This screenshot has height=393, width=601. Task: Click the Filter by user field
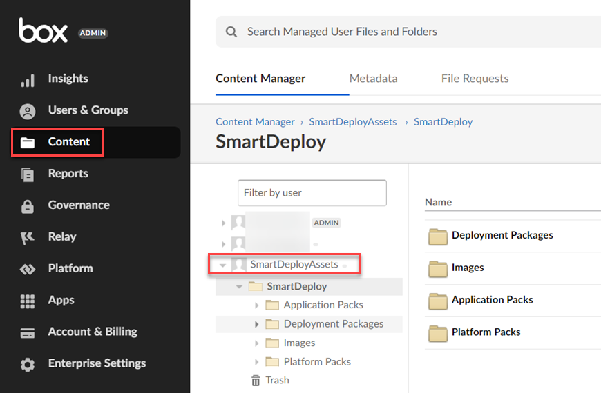point(312,193)
